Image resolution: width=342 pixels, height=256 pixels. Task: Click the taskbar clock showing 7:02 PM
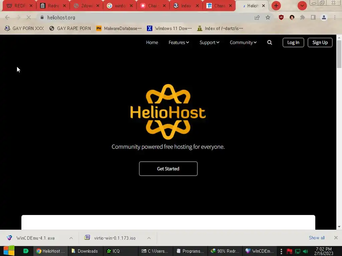pyautogui.click(x=324, y=251)
